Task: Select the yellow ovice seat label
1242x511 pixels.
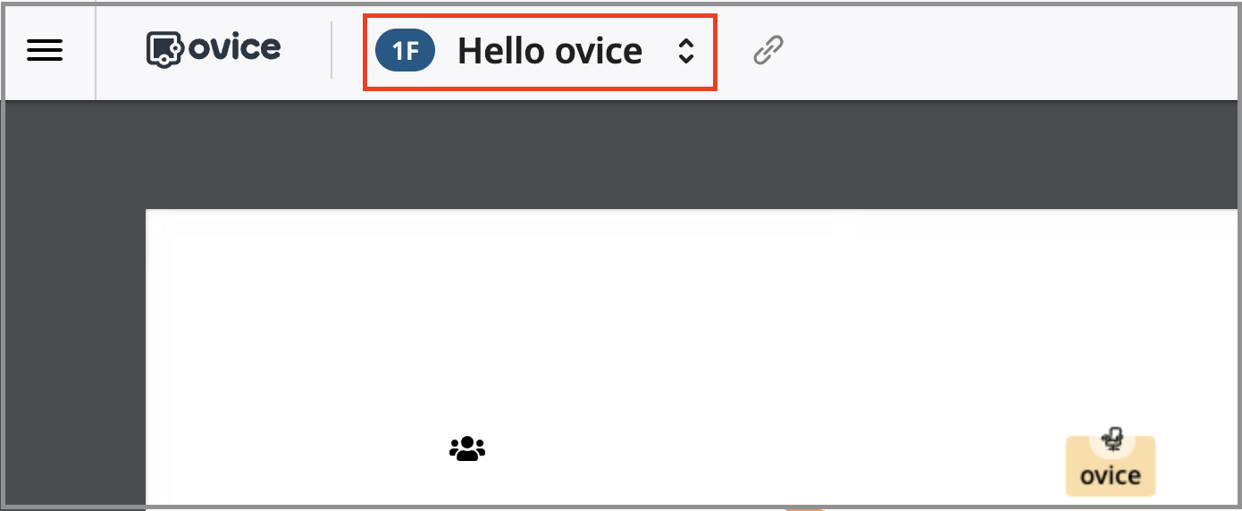Action: pos(1111,475)
